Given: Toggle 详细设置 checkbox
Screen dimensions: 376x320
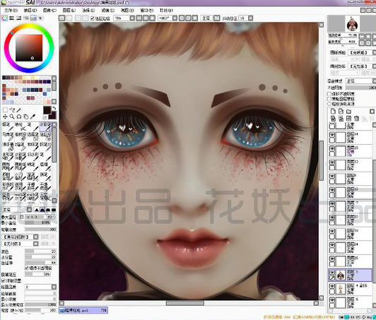Looking at the screenshot, I should (4, 280).
